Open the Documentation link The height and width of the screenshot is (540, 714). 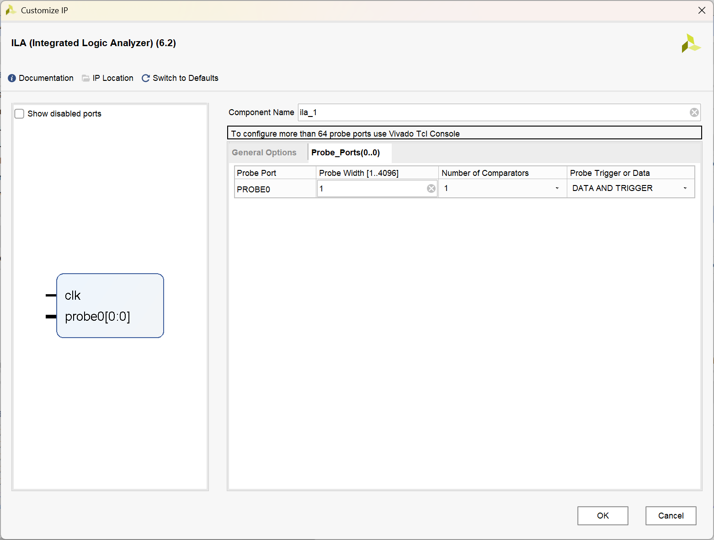(x=46, y=78)
